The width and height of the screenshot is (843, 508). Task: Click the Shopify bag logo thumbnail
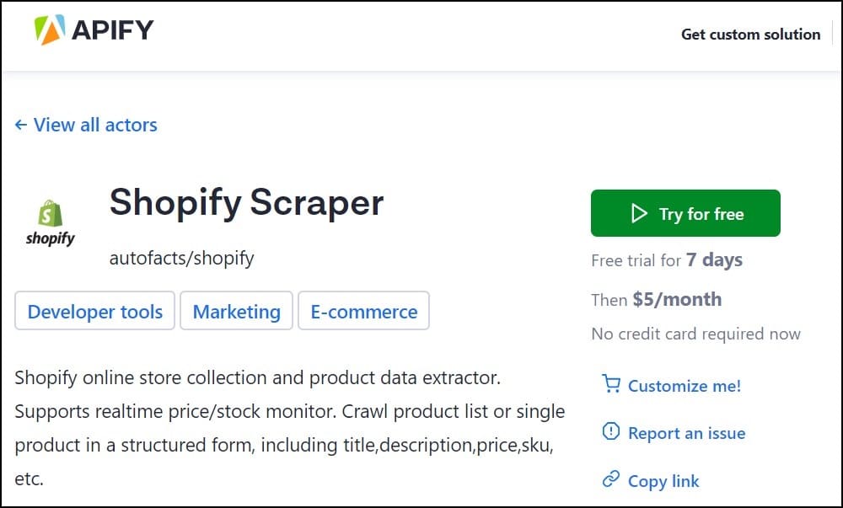[51, 222]
